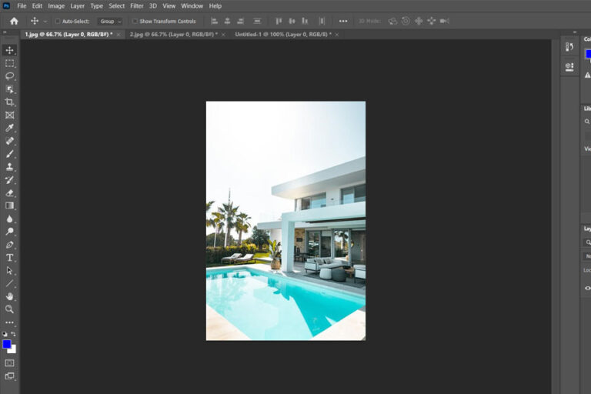Open the Filter menu

click(137, 6)
